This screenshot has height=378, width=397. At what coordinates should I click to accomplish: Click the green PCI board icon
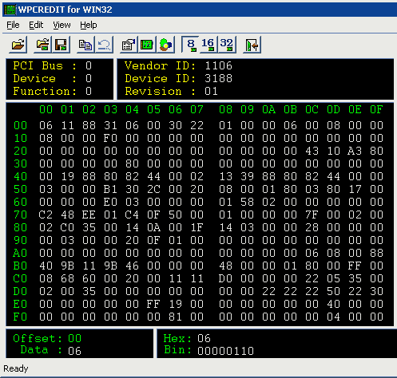pyautogui.click(x=147, y=45)
